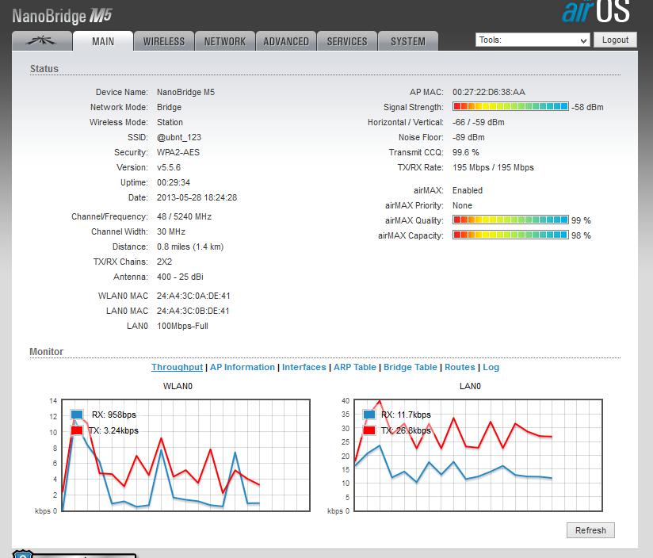Open the NETWORK tab
The height and width of the screenshot is (558, 653).
click(225, 40)
